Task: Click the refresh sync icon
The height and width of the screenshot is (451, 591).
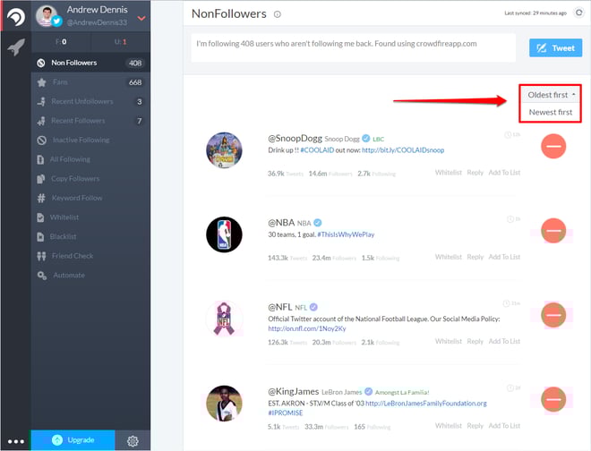Action: [579, 13]
